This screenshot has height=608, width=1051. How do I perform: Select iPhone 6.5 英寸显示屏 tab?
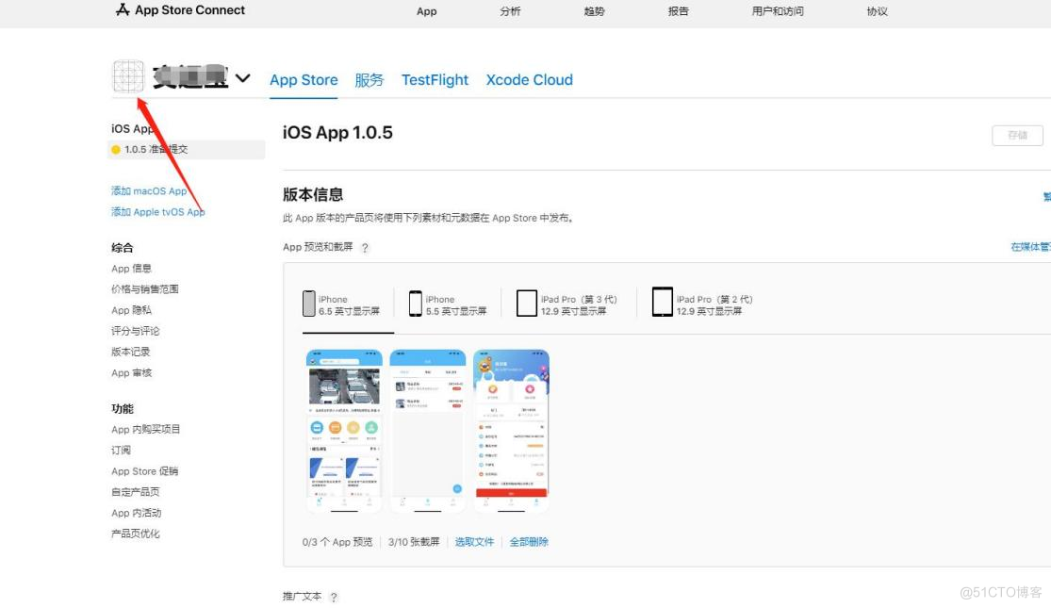tap(341, 304)
